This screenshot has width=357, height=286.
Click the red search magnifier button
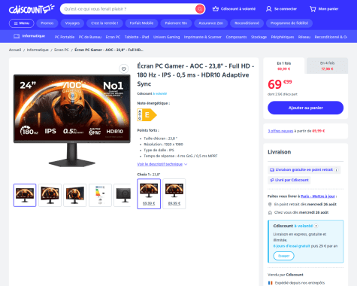200,9
